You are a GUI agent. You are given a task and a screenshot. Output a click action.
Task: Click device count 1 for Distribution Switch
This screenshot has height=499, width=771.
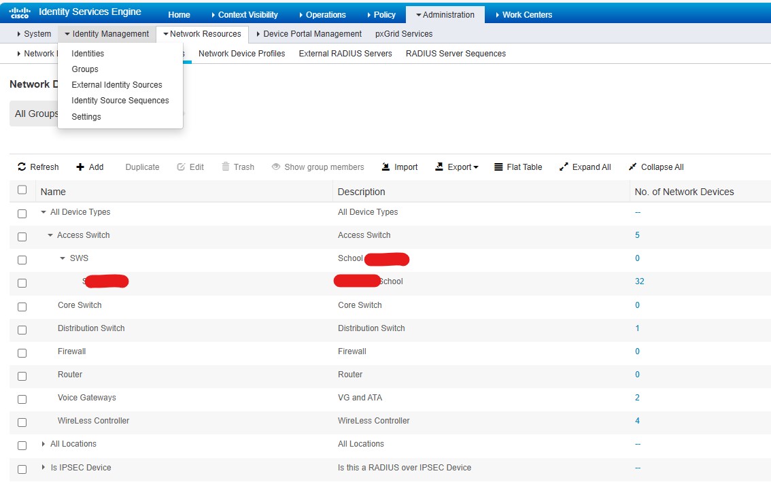point(637,328)
